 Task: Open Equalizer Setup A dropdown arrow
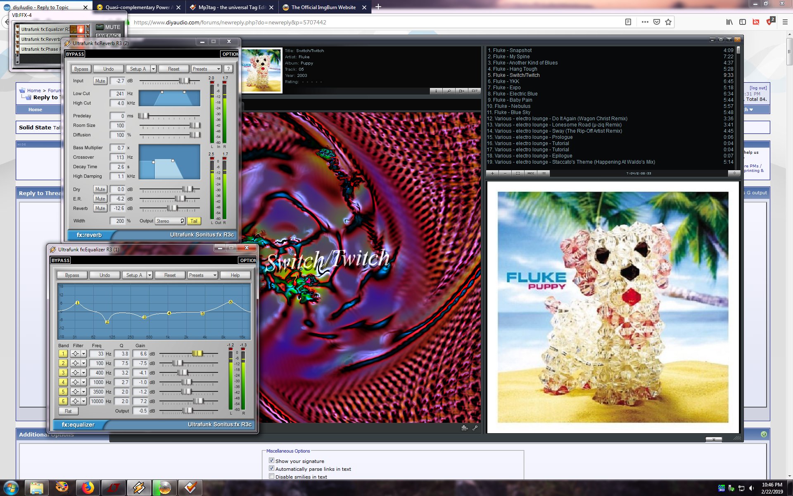tap(150, 275)
